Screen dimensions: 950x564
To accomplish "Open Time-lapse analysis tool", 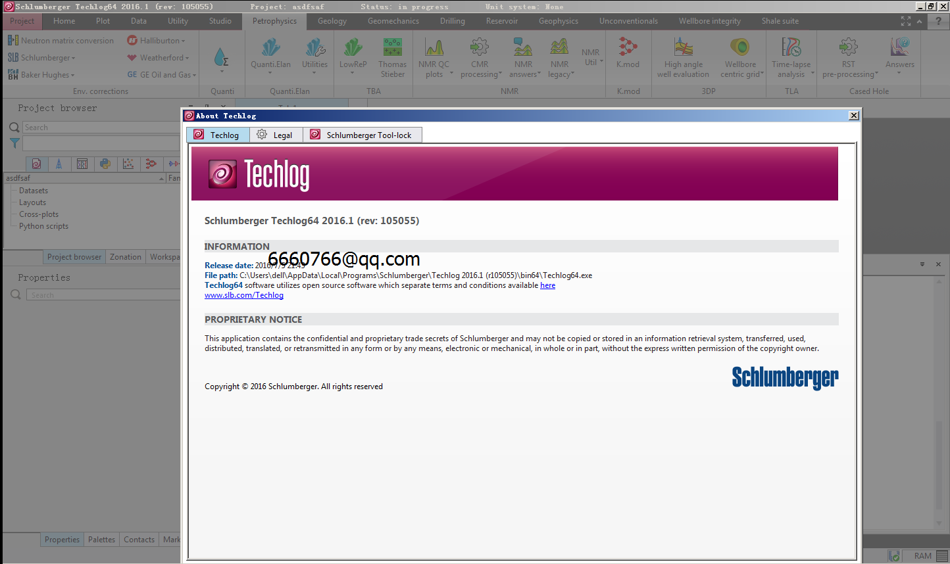I will 791,57.
